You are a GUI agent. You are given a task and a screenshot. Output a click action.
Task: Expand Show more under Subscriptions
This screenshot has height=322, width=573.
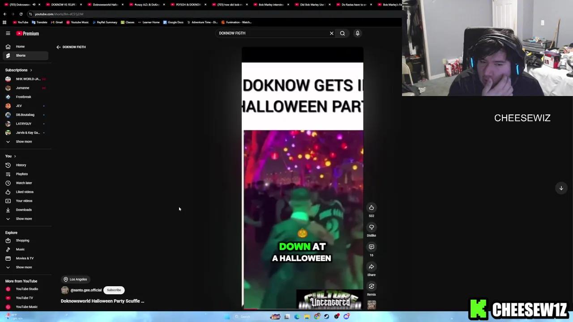[24, 141]
